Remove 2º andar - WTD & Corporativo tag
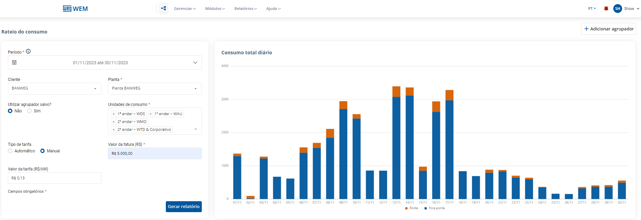 pos(114,130)
